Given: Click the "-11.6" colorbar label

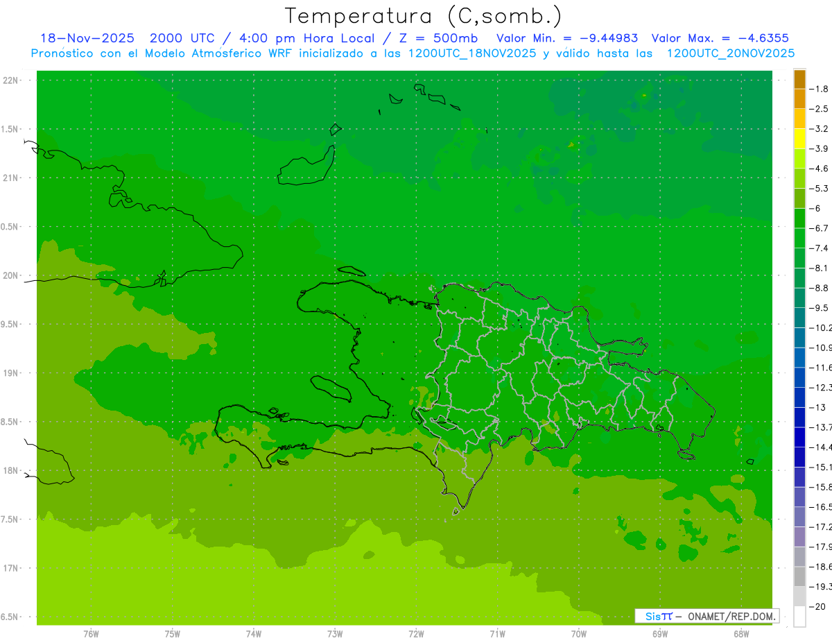Looking at the screenshot, I should tap(820, 367).
